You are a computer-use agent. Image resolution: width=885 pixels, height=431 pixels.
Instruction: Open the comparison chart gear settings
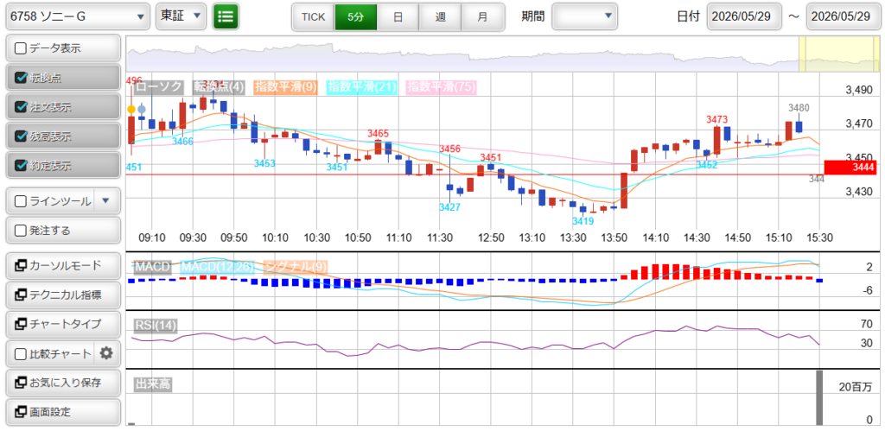click(106, 354)
